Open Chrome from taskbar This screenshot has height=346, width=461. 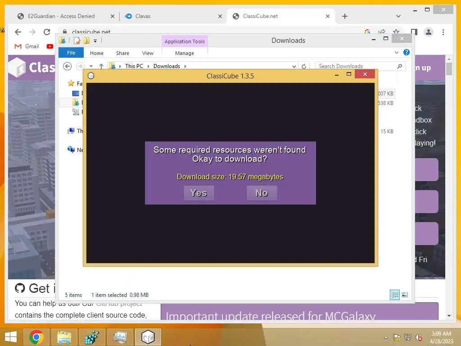tap(36, 337)
